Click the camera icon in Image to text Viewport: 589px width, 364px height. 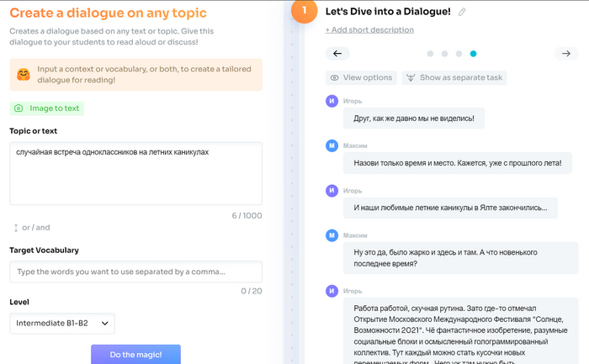tap(19, 108)
